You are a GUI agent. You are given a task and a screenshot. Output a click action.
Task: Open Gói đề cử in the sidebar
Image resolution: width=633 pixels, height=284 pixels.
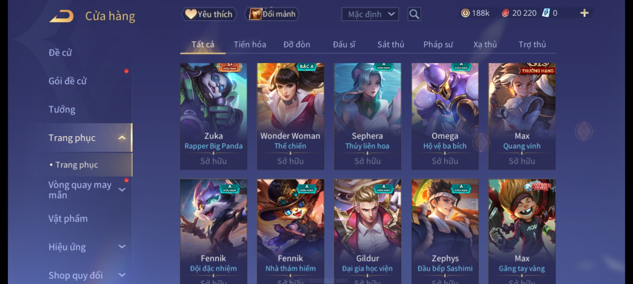68,81
